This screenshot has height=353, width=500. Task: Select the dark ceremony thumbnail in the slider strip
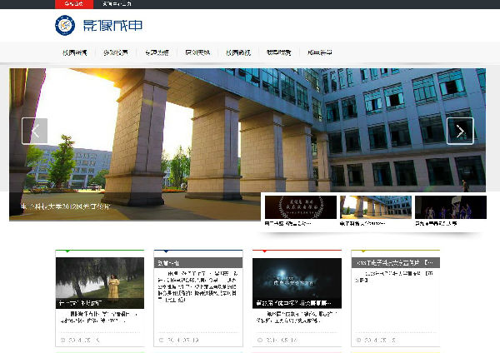[x=301, y=207]
